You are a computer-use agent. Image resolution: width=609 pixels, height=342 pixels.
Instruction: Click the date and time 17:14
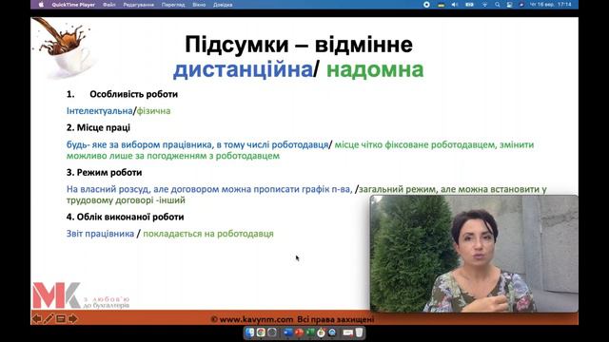[x=551, y=5]
